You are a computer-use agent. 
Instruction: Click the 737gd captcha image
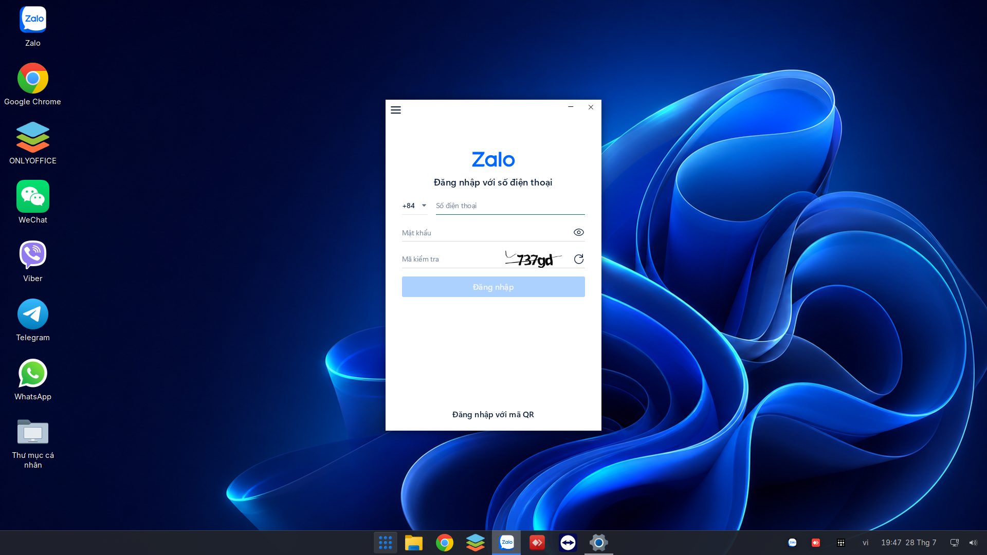534,259
